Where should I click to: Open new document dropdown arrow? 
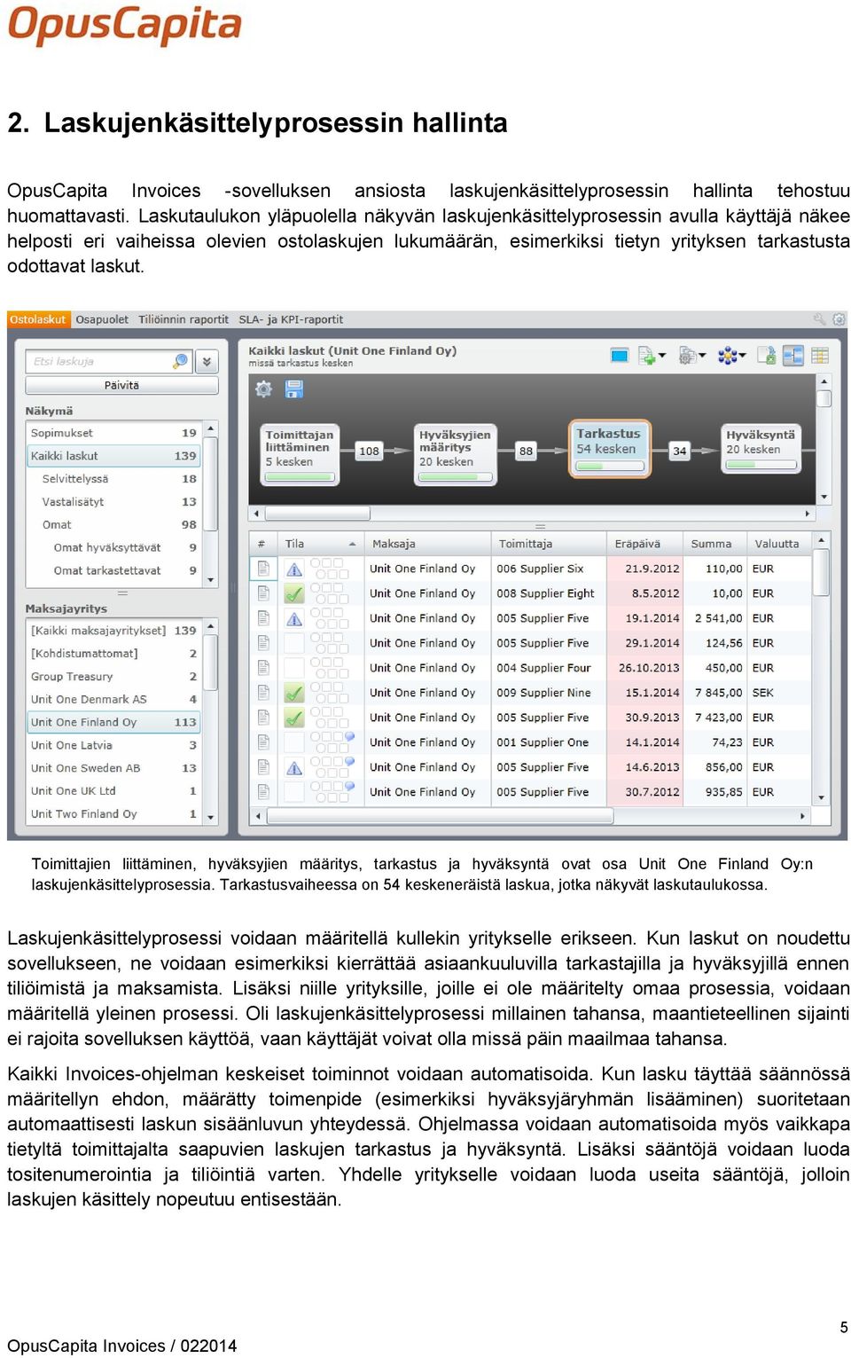point(661,357)
